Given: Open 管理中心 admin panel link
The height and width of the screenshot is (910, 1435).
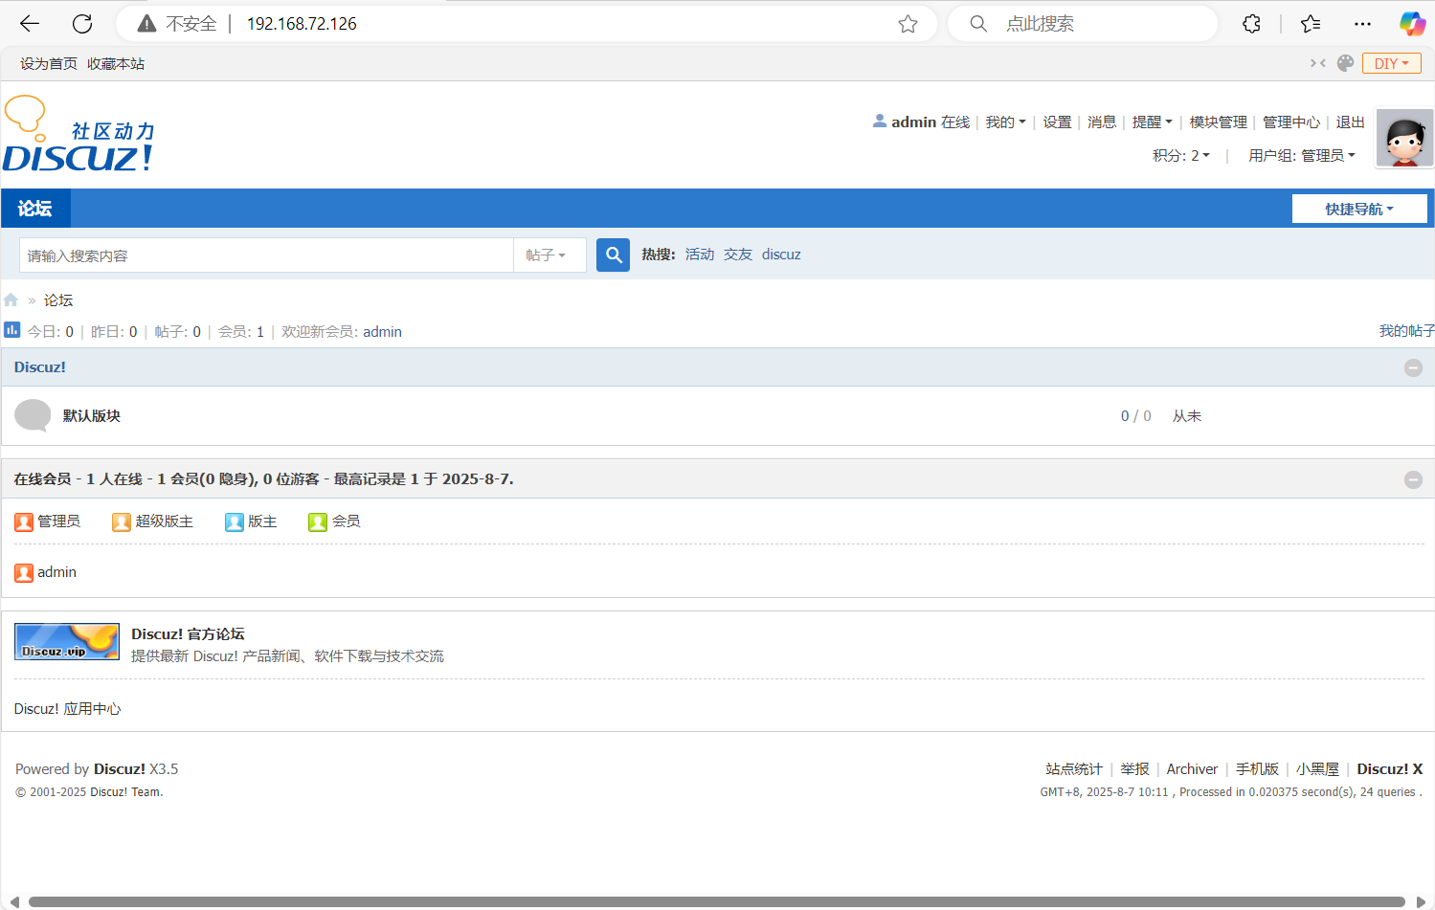Looking at the screenshot, I should click(x=1290, y=122).
